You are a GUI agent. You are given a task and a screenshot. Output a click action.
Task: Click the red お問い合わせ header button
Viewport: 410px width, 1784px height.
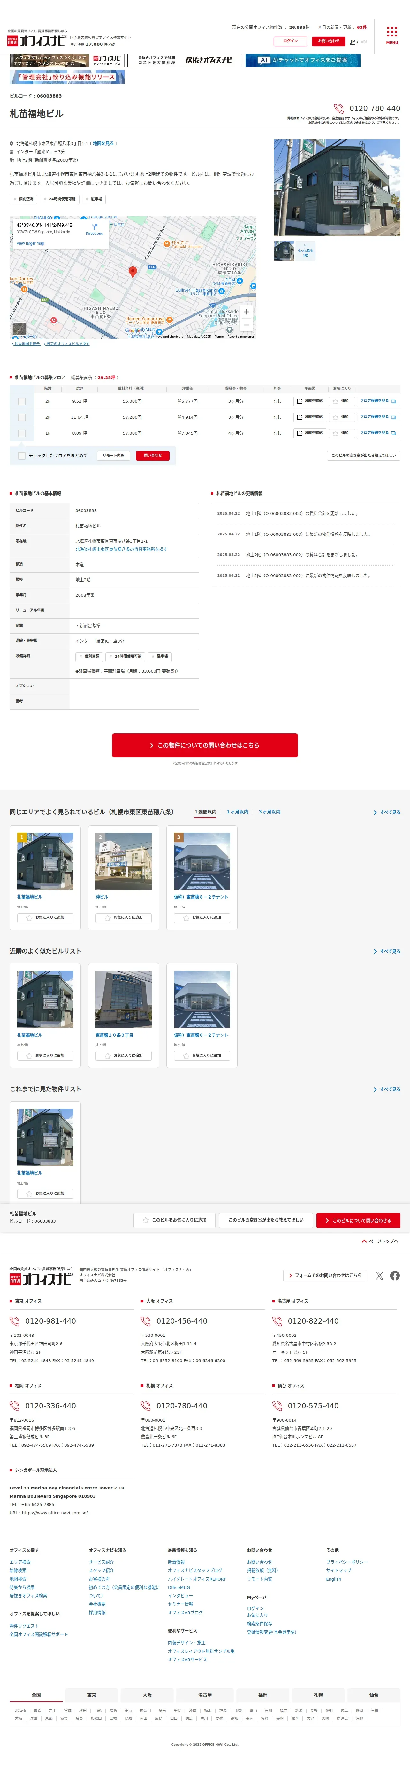point(328,41)
